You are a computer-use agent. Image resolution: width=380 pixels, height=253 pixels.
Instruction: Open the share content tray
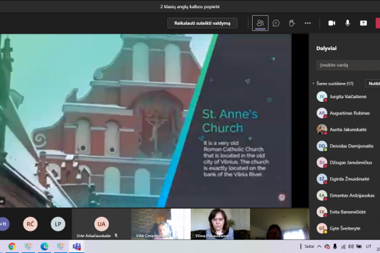364,23
